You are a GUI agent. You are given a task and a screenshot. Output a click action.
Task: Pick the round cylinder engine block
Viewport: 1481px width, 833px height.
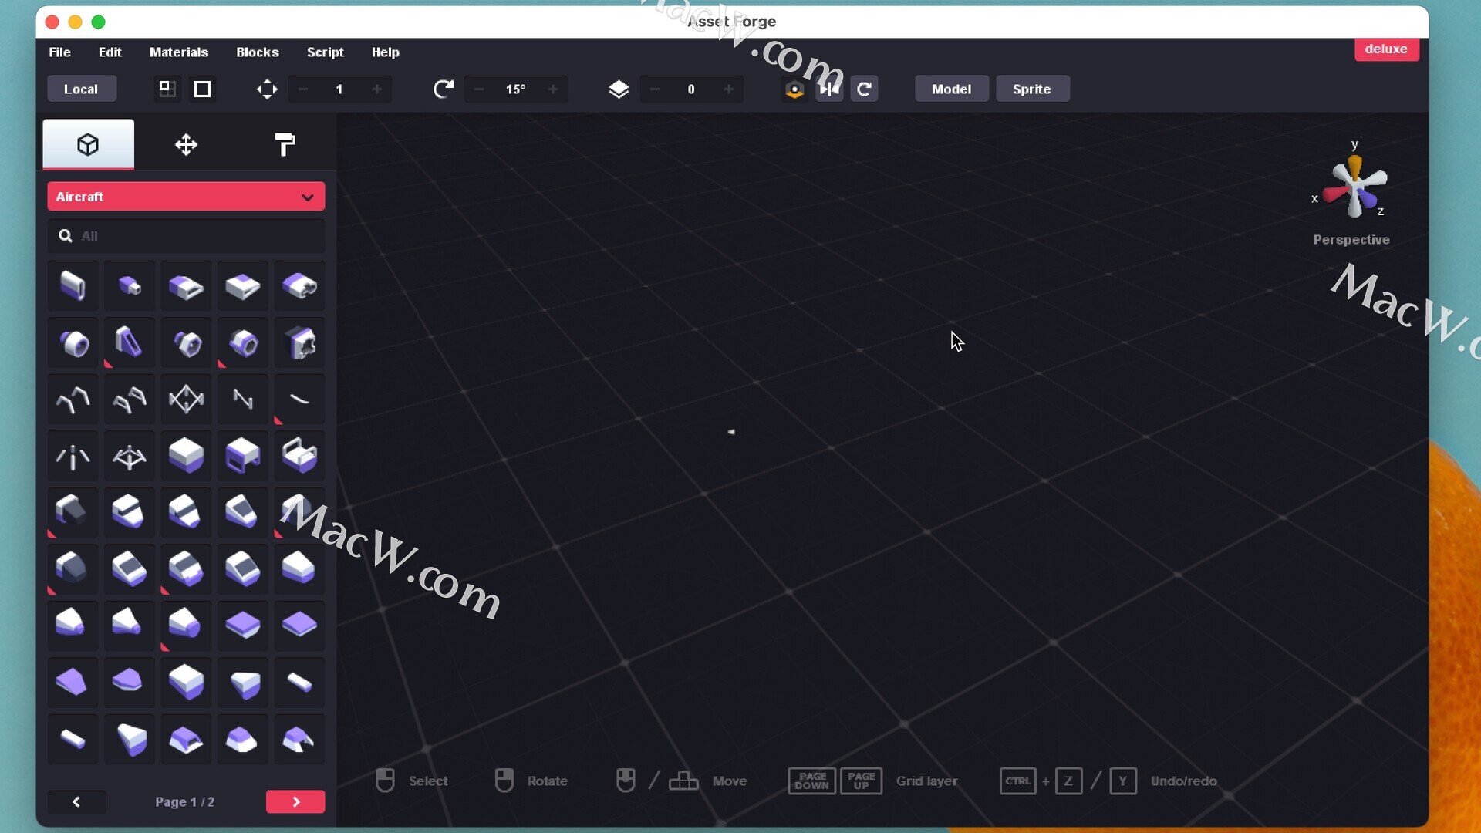73,342
